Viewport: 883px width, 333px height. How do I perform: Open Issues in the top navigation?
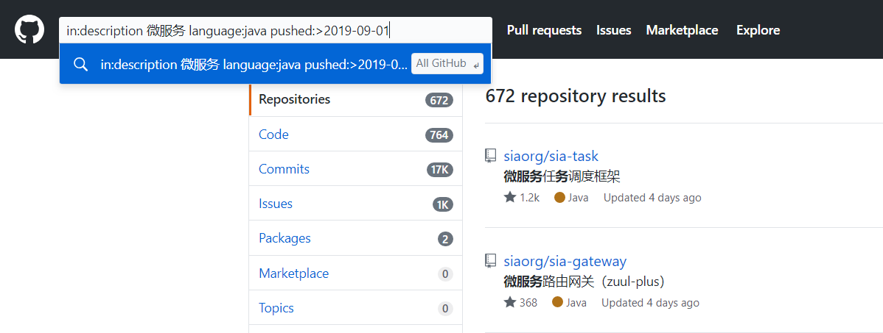pyautogui.click(x=614, y=29)
